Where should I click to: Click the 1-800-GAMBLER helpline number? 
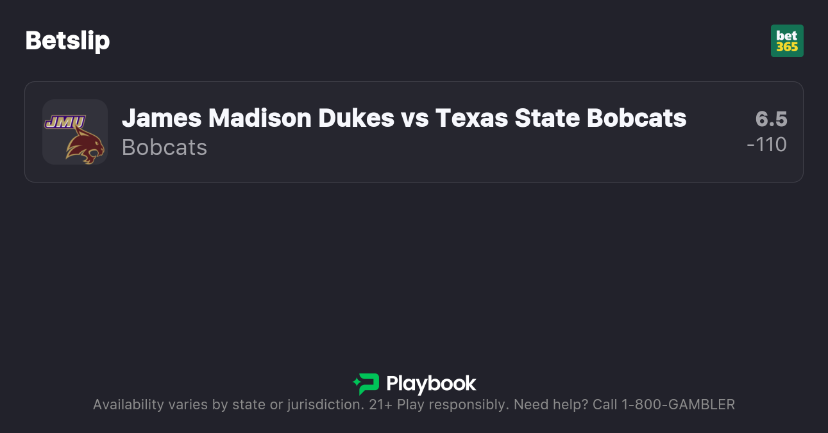point(678,405)
